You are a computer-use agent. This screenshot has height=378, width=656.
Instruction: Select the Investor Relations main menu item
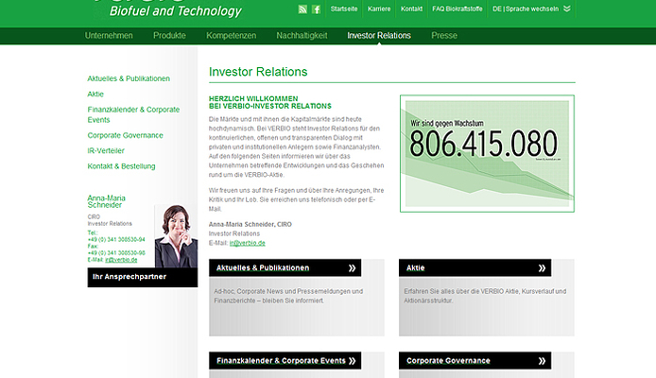tap(379, 36)
